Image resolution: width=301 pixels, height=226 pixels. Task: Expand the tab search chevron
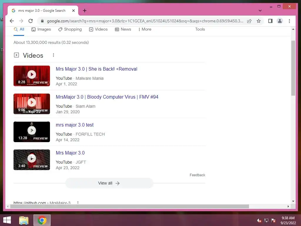point(260,11)
